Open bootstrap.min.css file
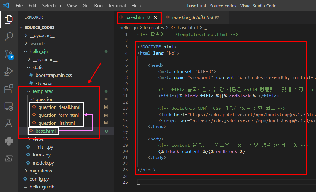This screenshot has width=316, height=192. [x=54, y=75]
